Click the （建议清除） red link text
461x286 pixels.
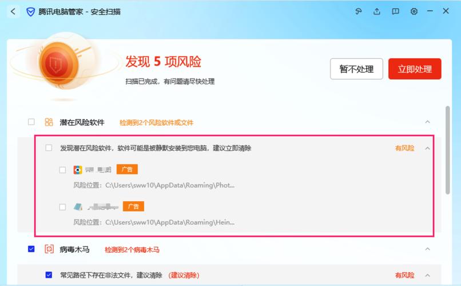pos(184,275)
